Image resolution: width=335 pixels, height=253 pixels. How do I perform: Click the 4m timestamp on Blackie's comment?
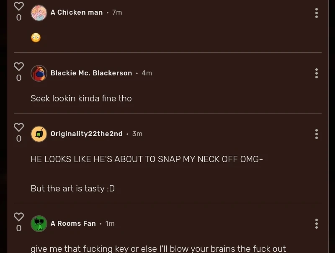click(x=147, y=73)
